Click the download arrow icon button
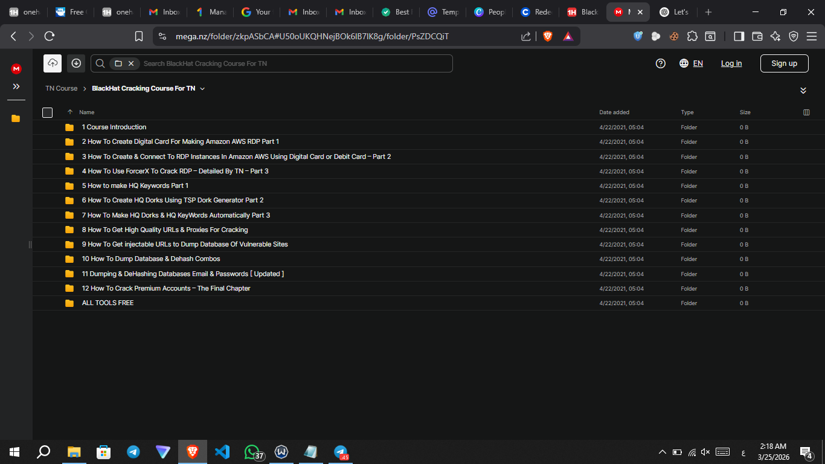 point(76,63)
